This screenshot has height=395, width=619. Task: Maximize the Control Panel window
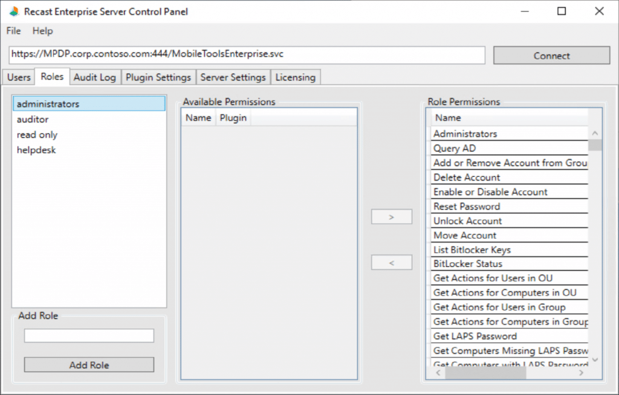click(562, 11)
